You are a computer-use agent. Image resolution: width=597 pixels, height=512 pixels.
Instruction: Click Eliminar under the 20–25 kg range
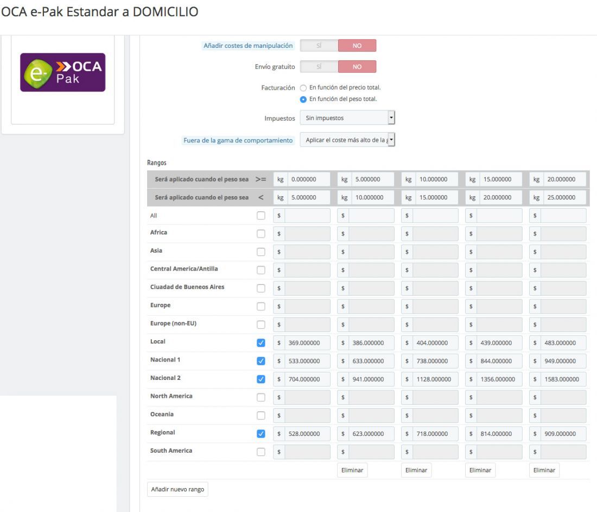(544, 470)
